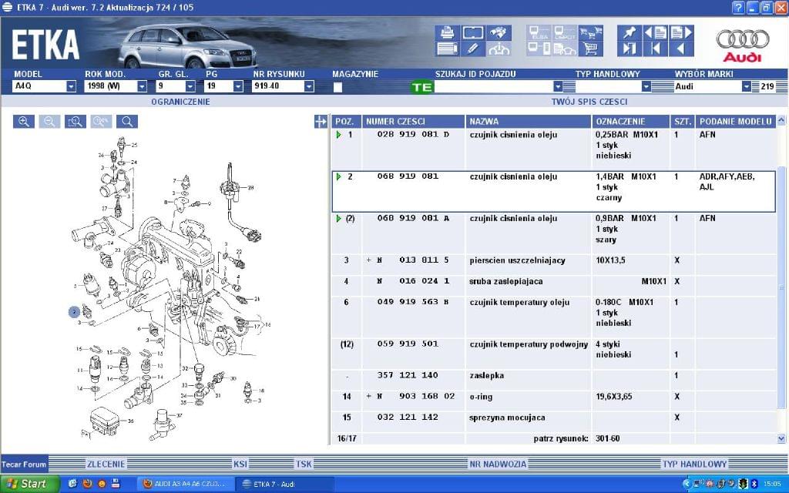Open the PG dropdown showing 19
Image resolution: width=789 pixels, height=493 pixels.
tap(238, 86)
